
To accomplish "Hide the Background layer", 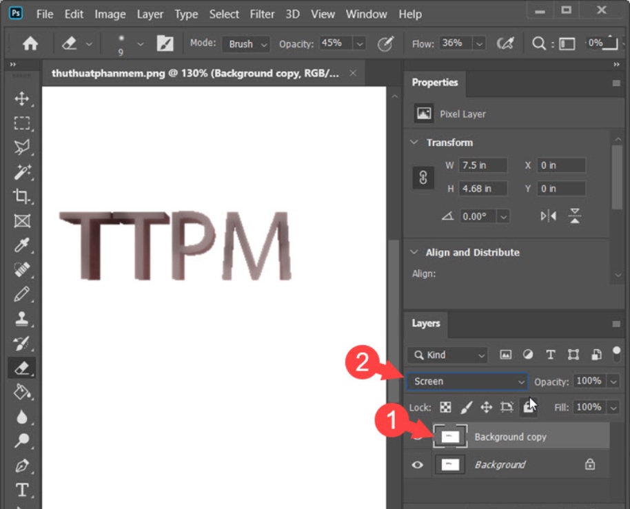I will [417, 464].
